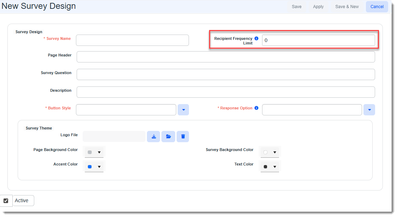Click the Page Header text box

coord(226,57)
